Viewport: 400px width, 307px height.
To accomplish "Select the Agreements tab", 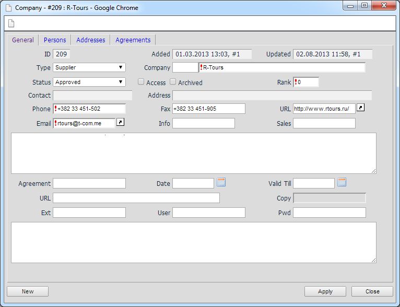I will pyautogui.click(x=133, y=40).
